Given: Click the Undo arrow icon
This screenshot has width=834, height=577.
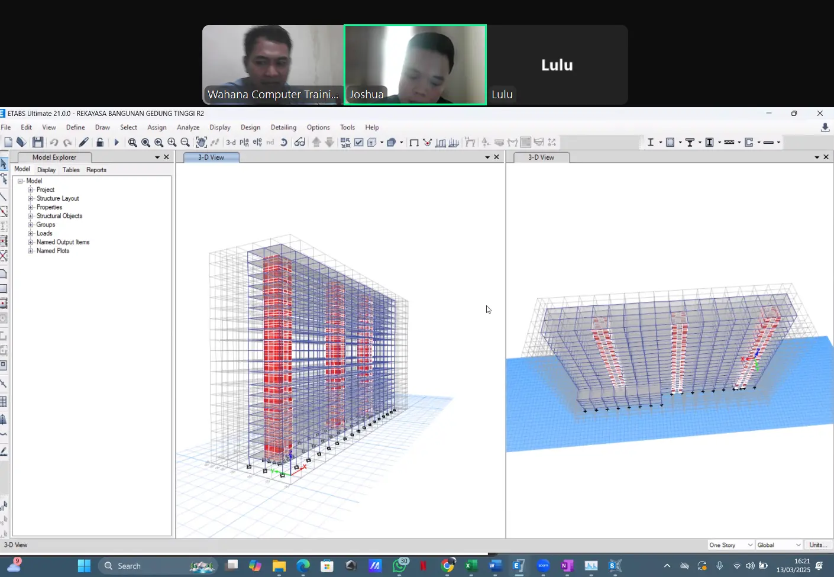Looking at the screenshot, I should click(x=54, y=142).
